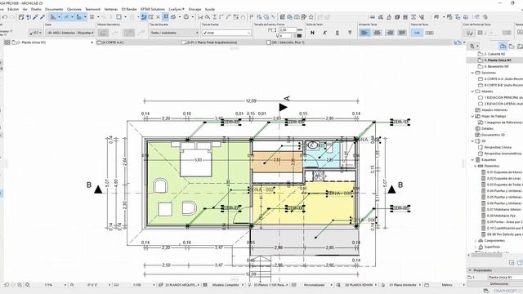The image size is (523, 294).
Task: Collapse the Propiedades panel section
Action: pos(470,270)
